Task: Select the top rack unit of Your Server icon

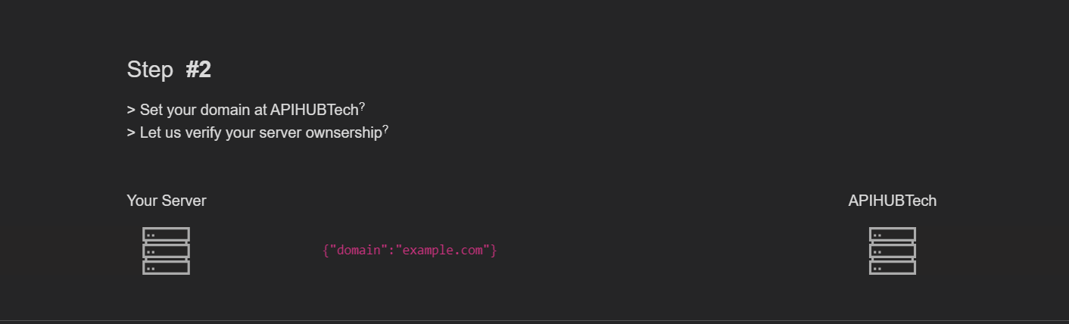Action: 166,235
